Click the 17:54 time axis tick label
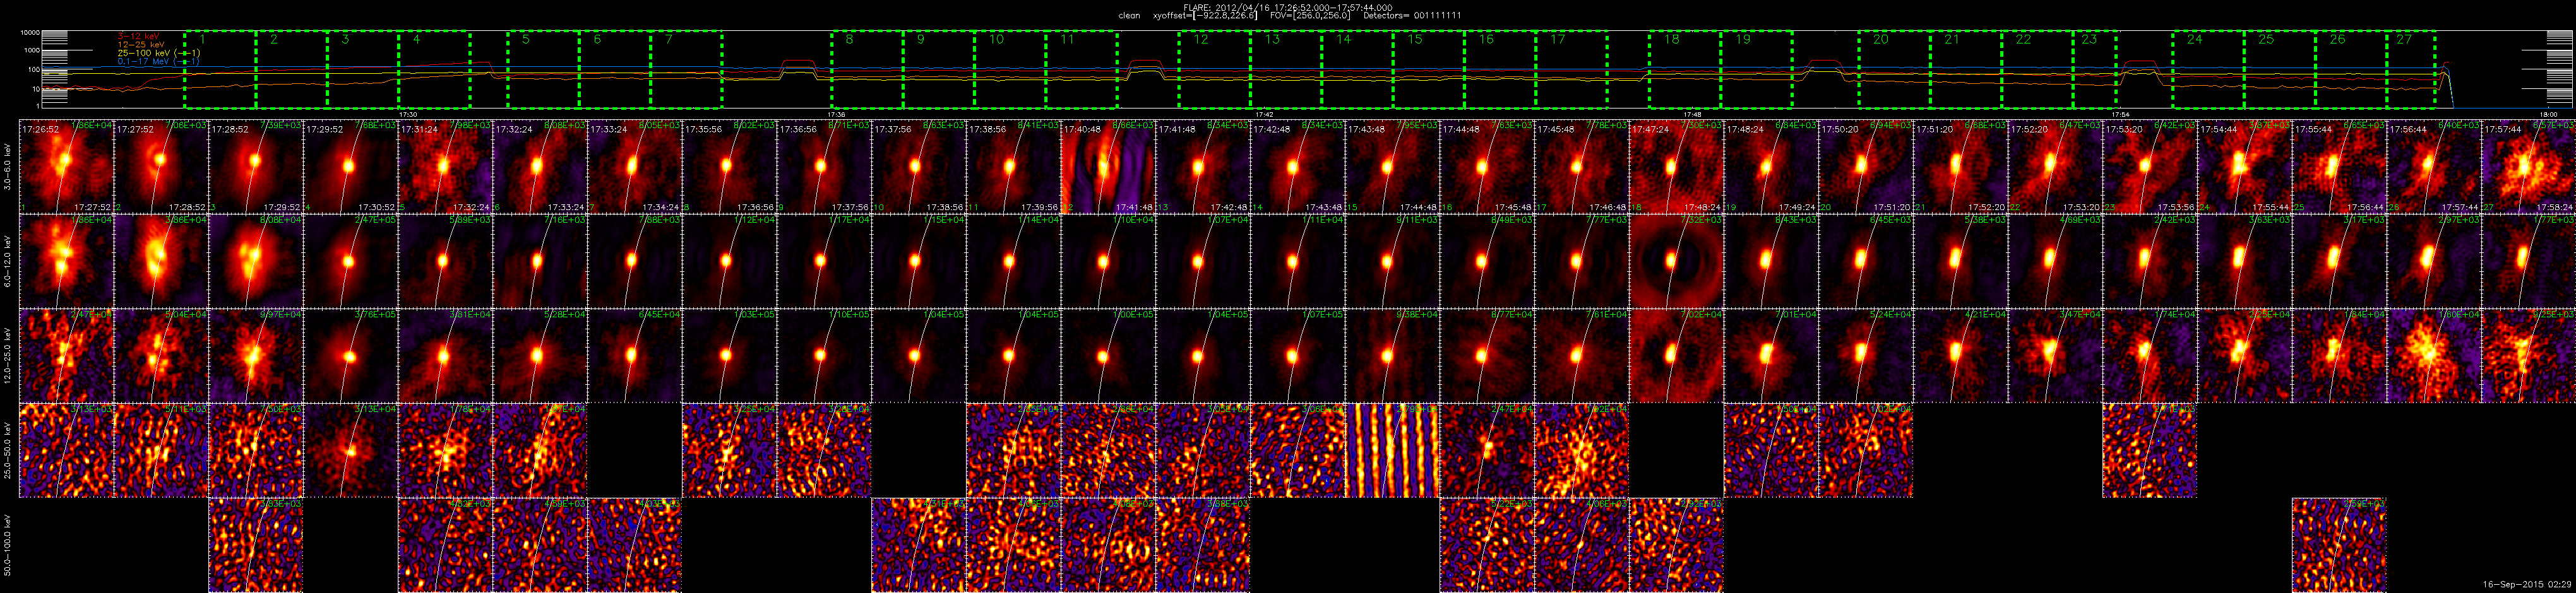The image size is (2576, 593). click(x=2120, y=114)
